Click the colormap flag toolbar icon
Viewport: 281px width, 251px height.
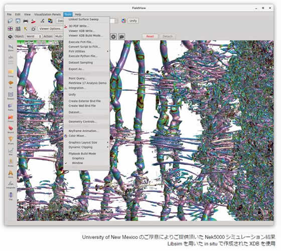50,21
